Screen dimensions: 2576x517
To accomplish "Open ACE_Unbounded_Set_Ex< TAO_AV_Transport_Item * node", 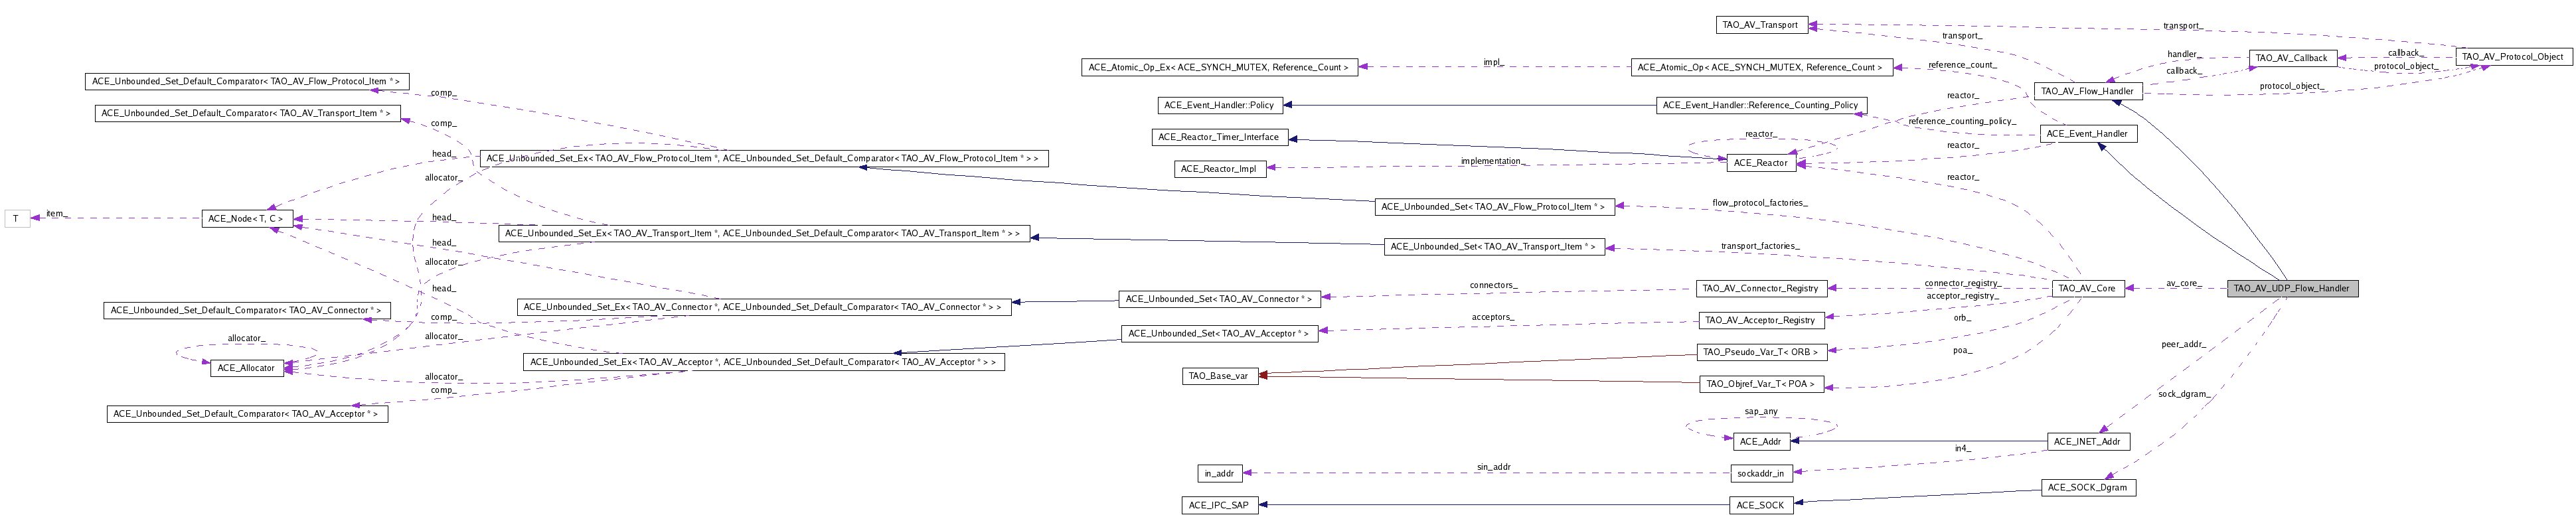I will pos(764,233).
